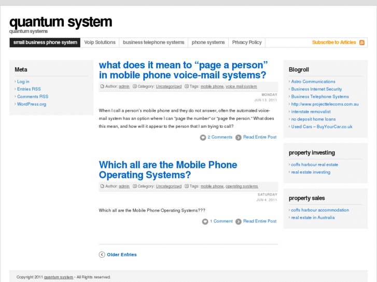377x282 pixels.
Task: Open Business Telephone Systems blogroll link
Action: point(320,96)
